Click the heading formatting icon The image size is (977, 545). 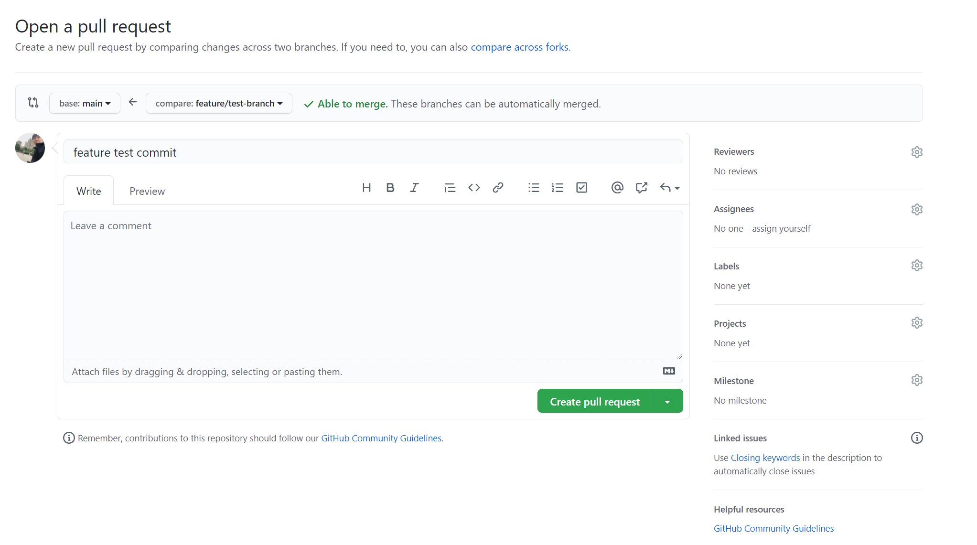coord(366,188)
